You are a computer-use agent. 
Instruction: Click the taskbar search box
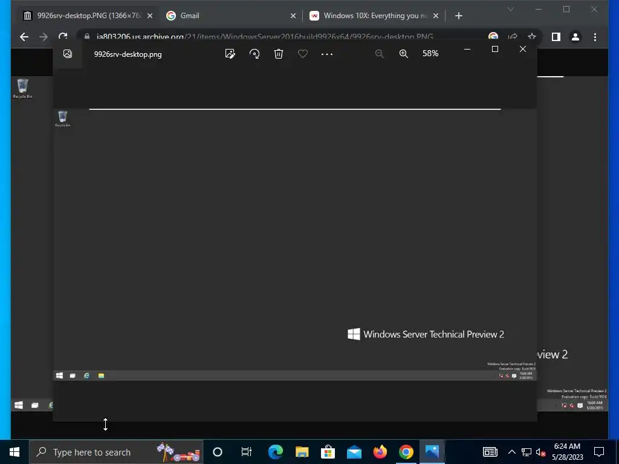[116, 452]
